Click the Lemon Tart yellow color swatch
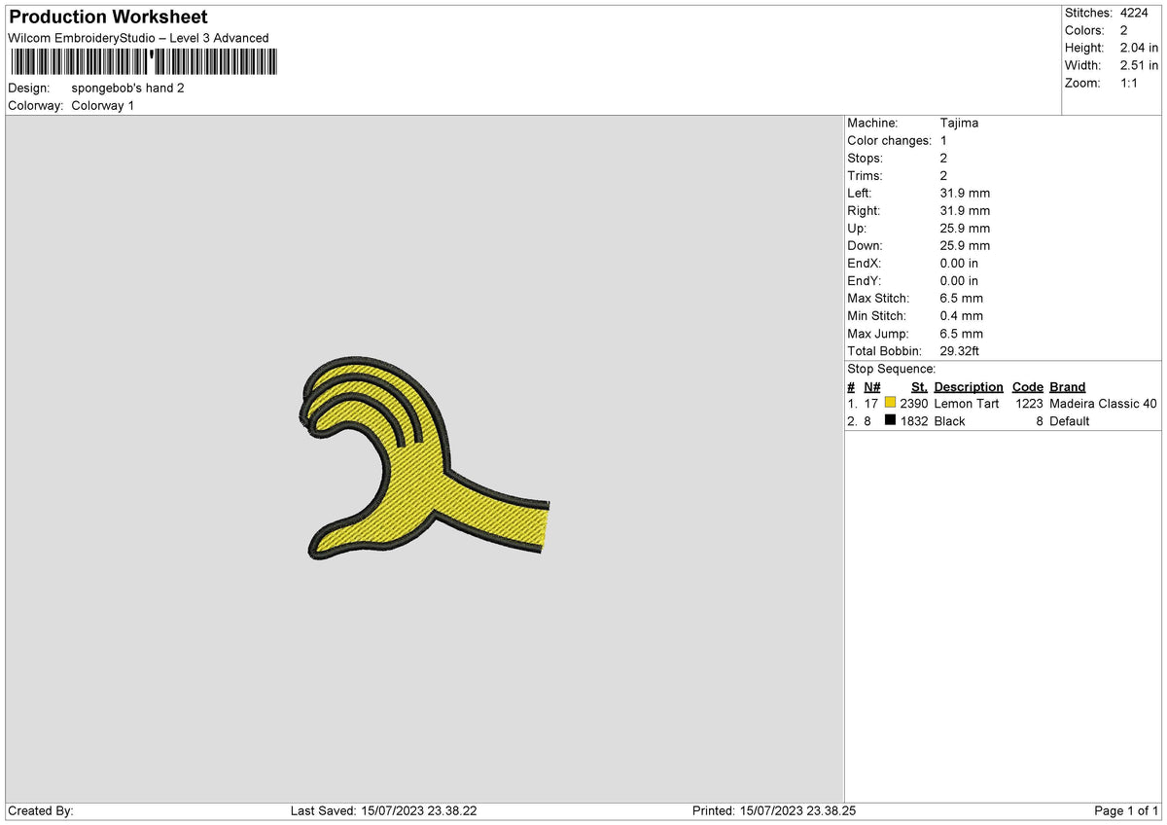Viewport: 1167px width, 825px height. (891, 403)
